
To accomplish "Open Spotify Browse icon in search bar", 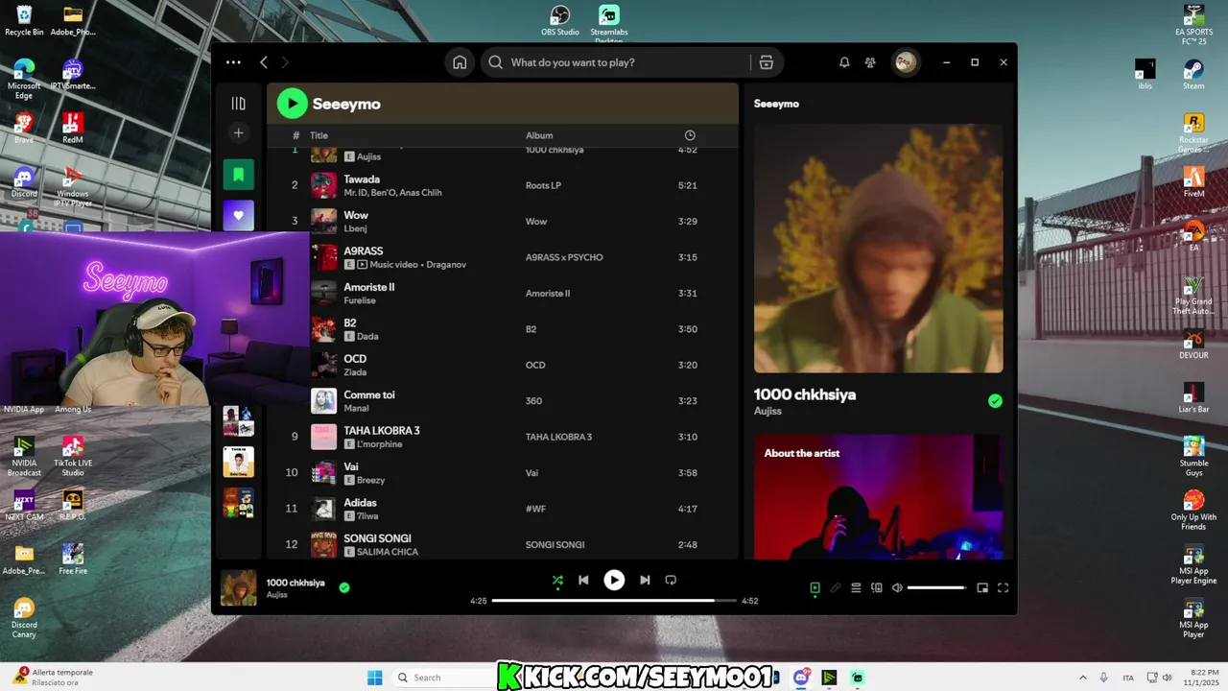I will click(x=766, y=62).
